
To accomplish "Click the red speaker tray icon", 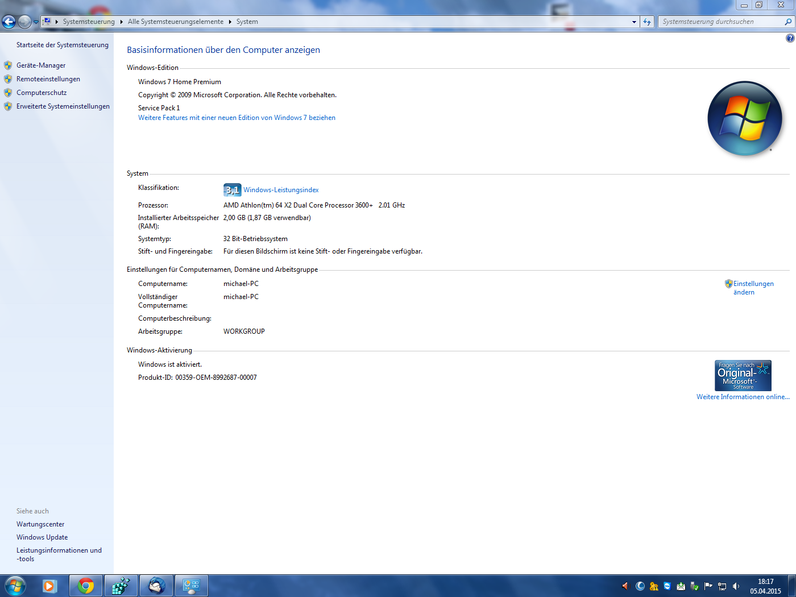I will click(626, 586).
